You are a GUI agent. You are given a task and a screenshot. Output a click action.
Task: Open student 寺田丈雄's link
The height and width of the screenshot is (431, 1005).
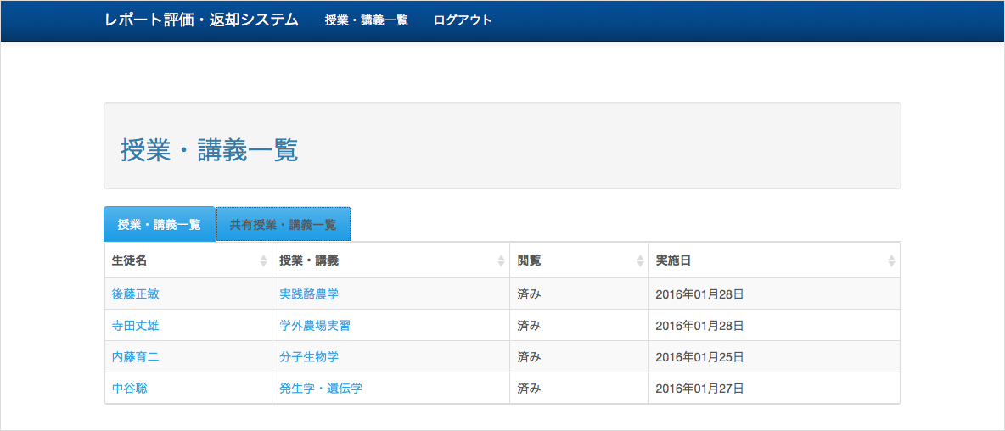click(x=135, y=326)
